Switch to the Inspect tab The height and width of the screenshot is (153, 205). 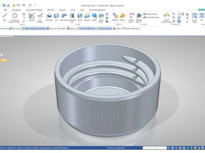62,10
